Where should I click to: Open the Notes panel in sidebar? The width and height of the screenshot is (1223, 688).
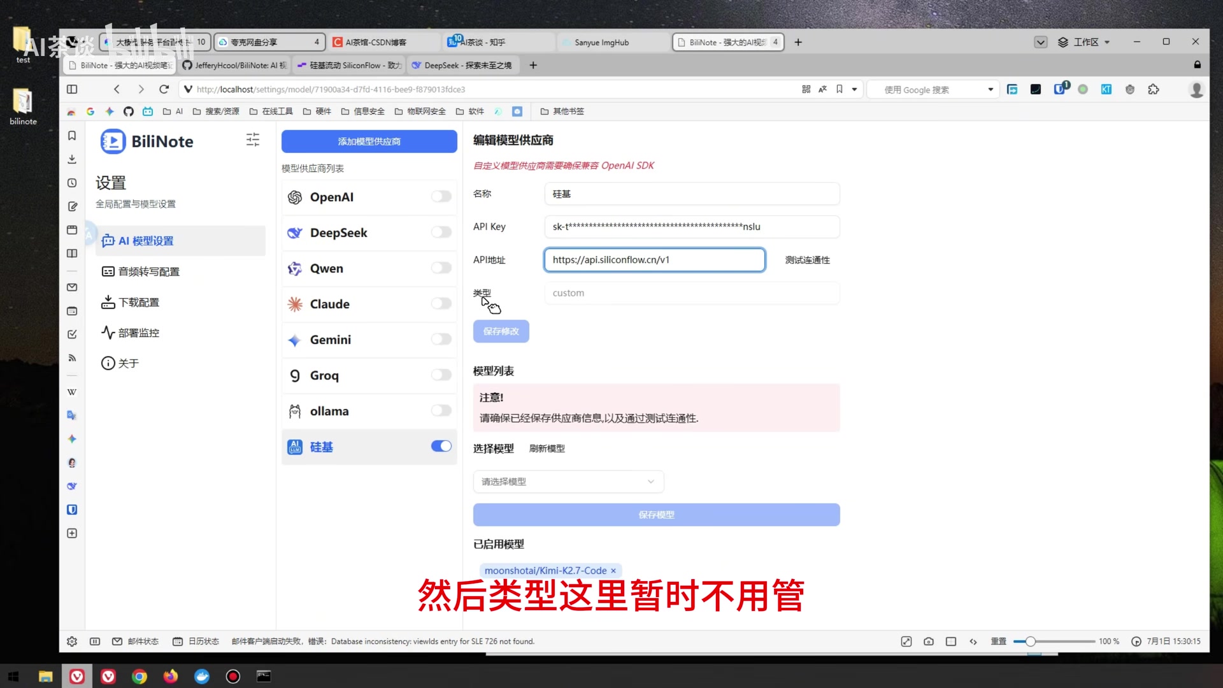tap(72, 206)
